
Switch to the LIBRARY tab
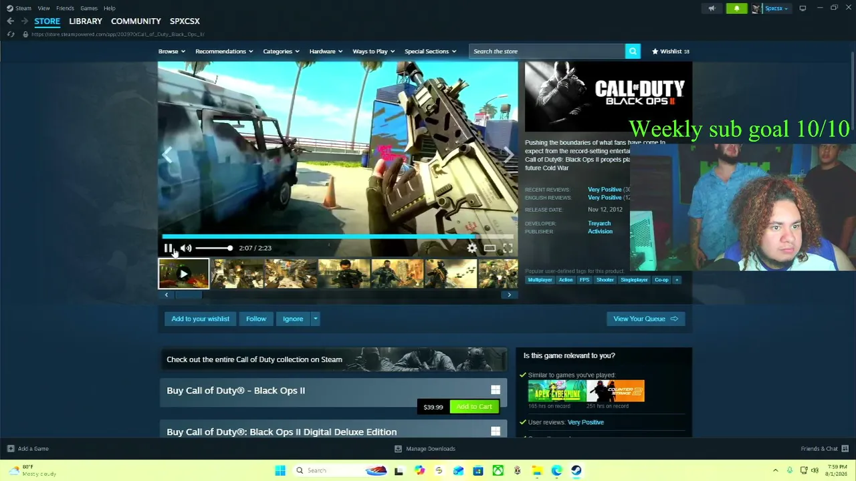pos(86,21)
